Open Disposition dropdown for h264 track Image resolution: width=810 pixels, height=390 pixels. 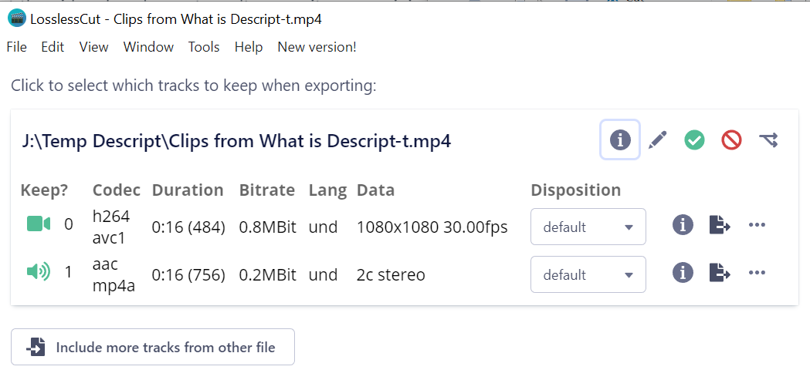(588, 227)
